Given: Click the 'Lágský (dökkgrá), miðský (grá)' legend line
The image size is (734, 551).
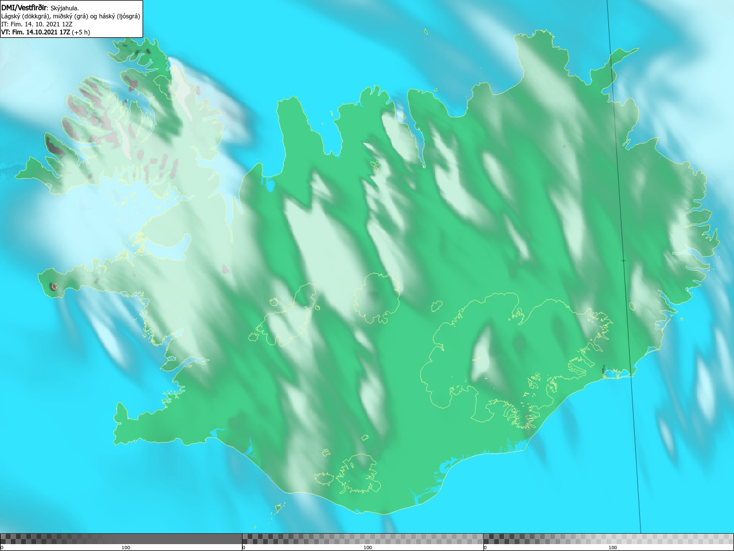Looking at the screenshot, I should click(x=71, y=16).
